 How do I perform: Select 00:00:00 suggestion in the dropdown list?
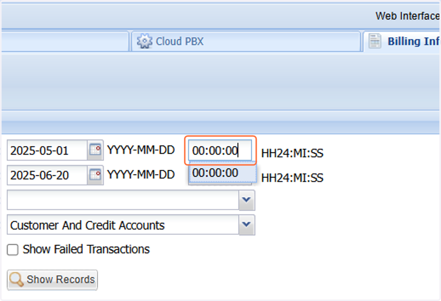pos(222,173)
